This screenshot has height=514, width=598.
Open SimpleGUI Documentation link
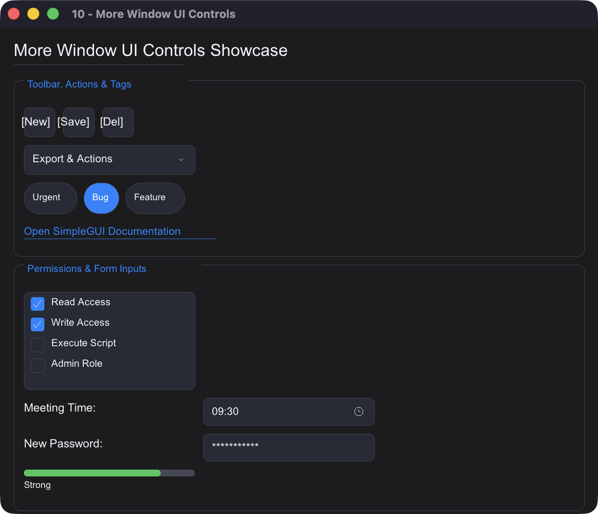click(102, 231)
